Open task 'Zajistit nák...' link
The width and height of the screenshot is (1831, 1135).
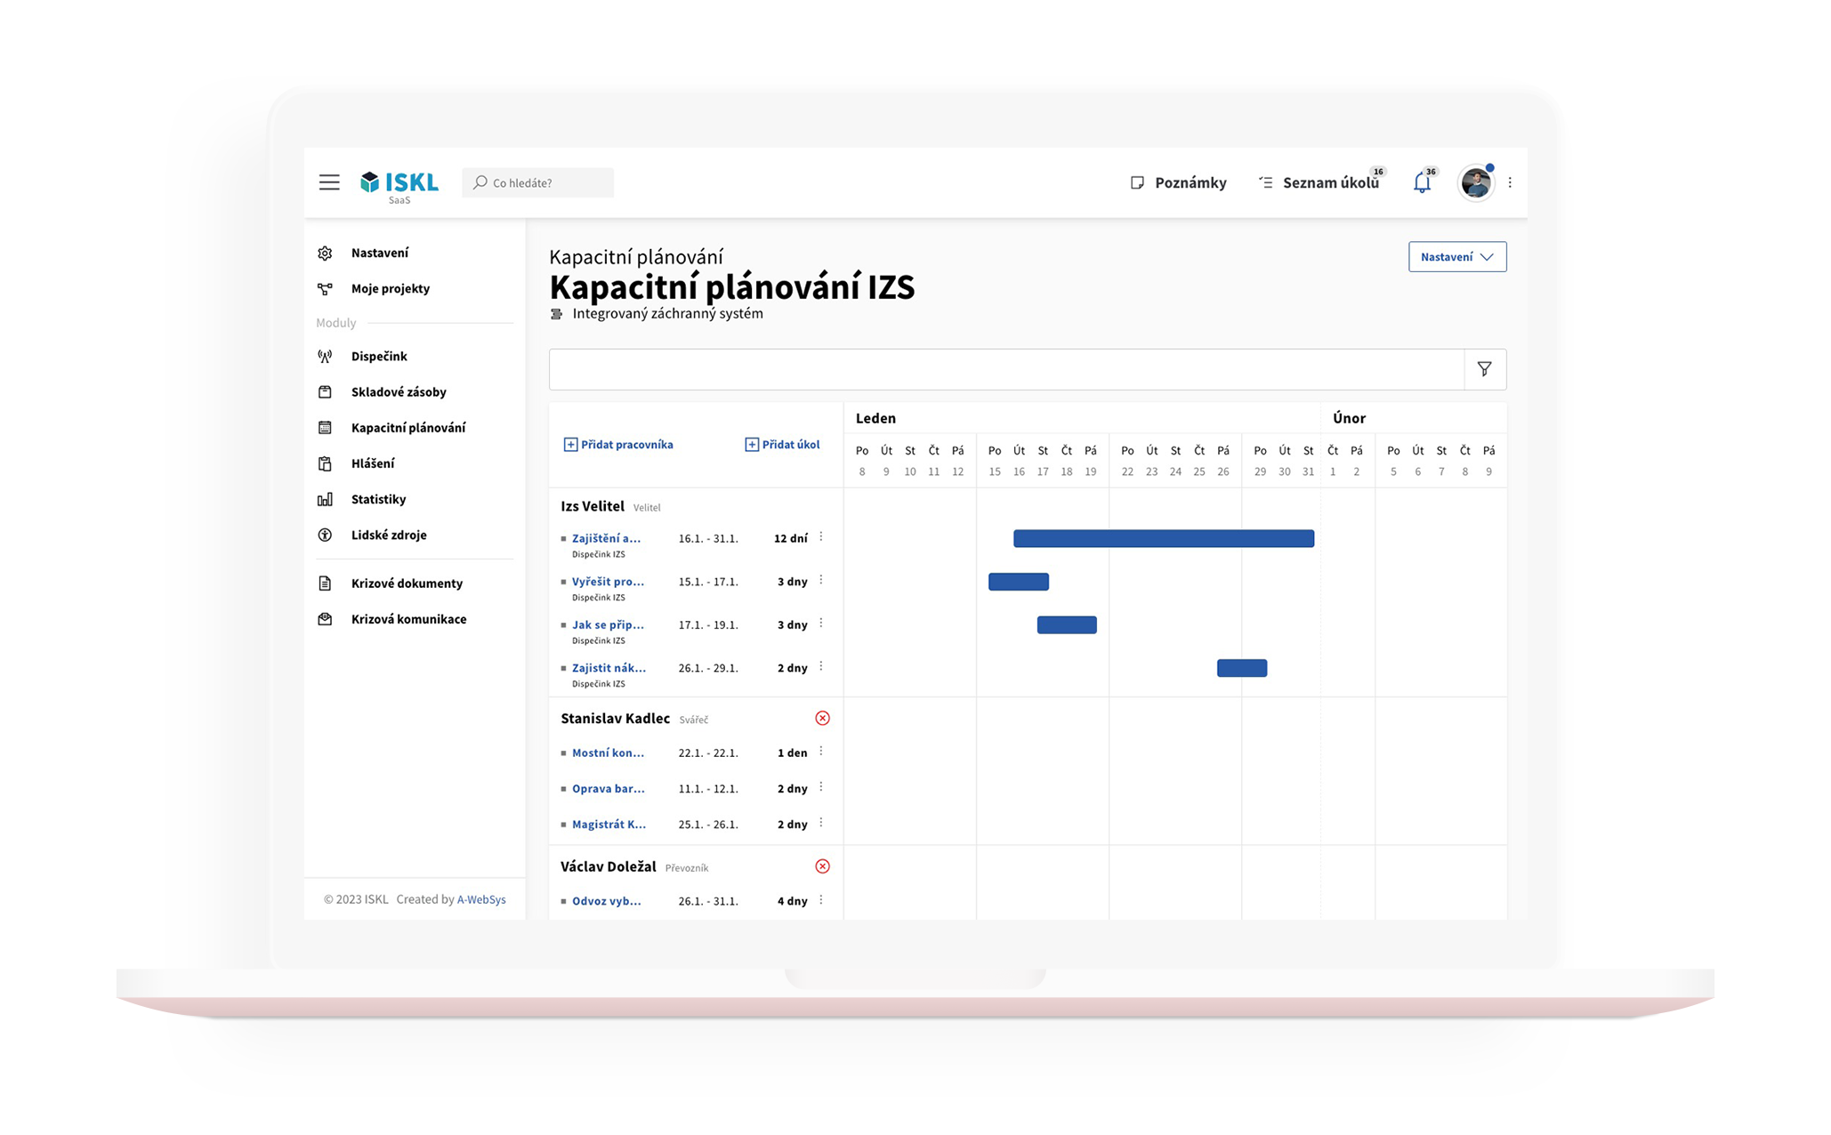pos(609,668)
